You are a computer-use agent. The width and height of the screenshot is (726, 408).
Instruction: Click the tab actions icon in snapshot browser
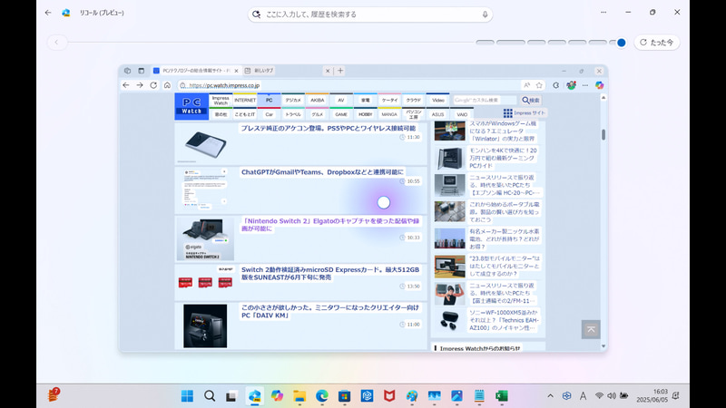click(142, 71)
